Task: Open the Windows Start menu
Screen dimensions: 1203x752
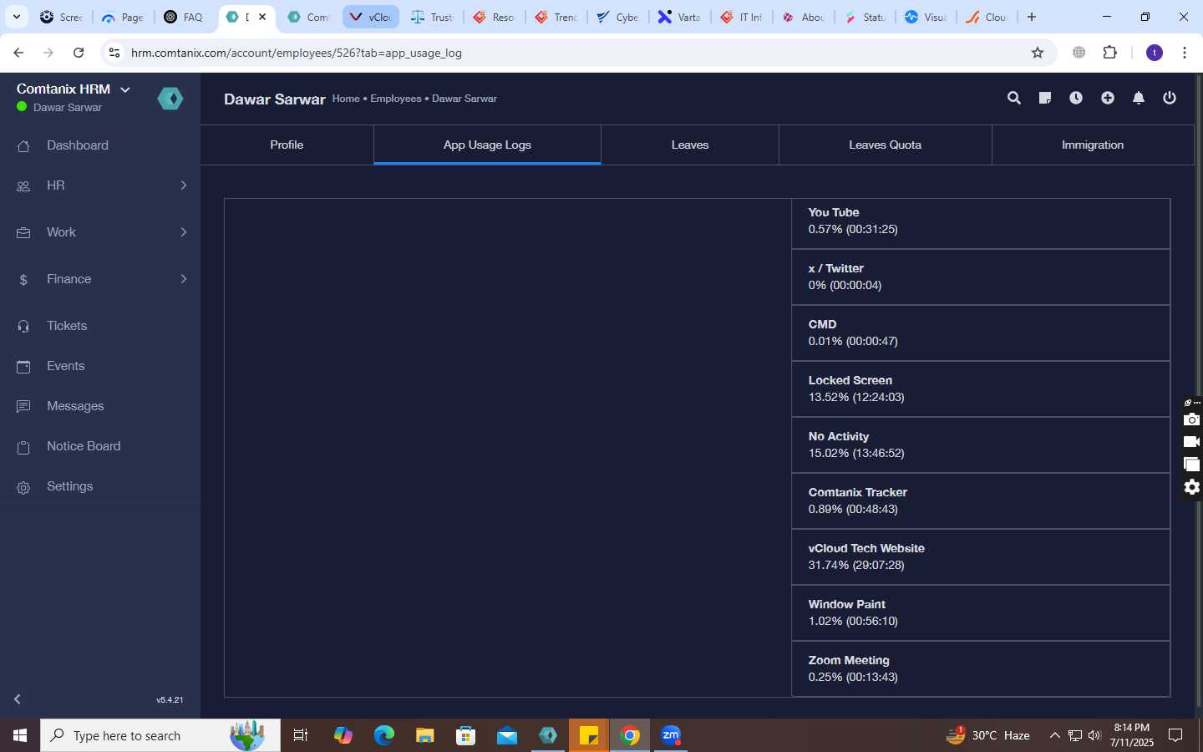Action: (x=20, y=735)
